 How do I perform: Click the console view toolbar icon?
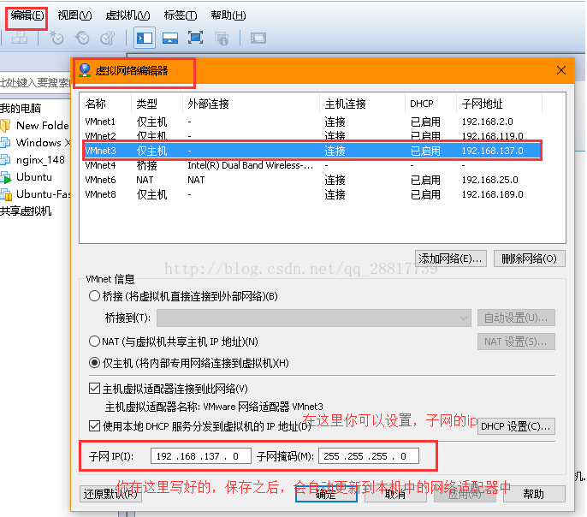click(x=258, y=38)
